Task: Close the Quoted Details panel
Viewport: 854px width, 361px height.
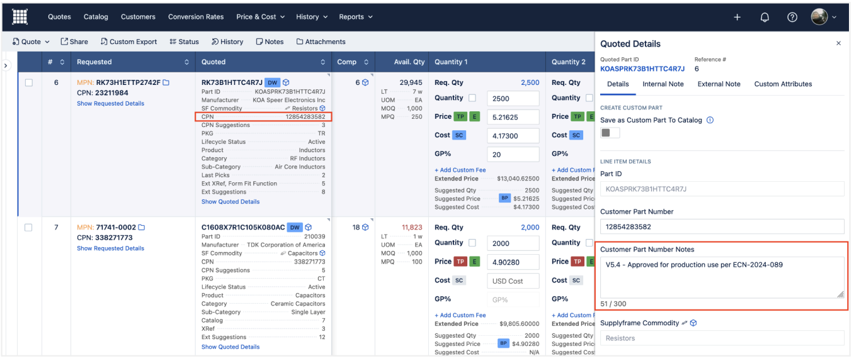Action: coord(838,43)
